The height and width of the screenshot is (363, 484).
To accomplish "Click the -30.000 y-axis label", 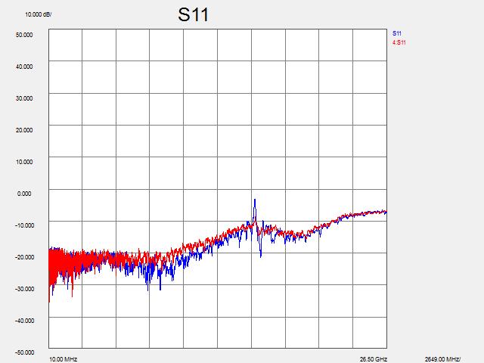I will [23, 288].
